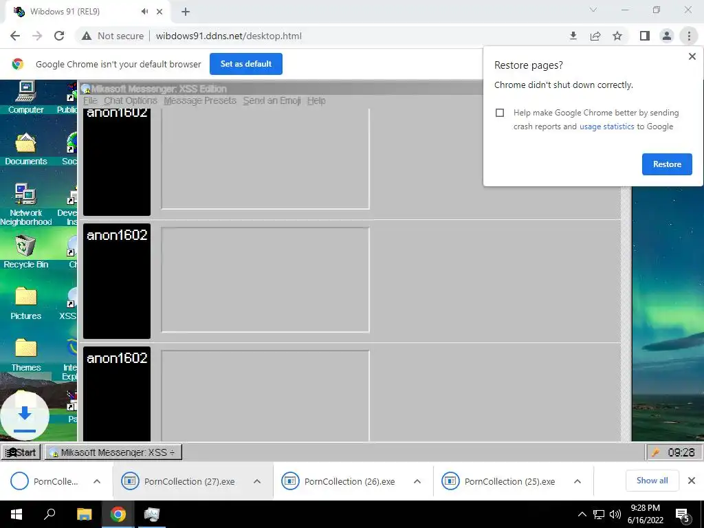Click the tab search chevron in the title bar
The height and width of the screenshot is (528, 704).
[593, 10]
